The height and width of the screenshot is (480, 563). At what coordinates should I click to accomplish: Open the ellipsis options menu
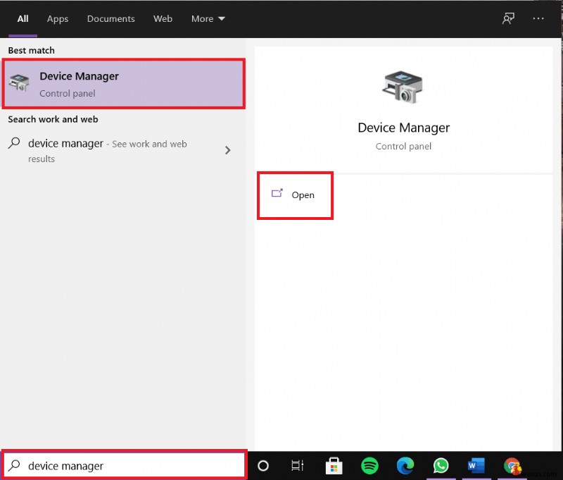[x=538, y=18]
